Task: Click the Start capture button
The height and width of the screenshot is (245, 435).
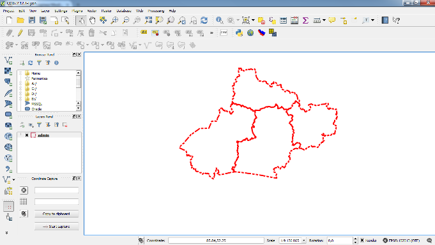Action: (x=56, y=226)
